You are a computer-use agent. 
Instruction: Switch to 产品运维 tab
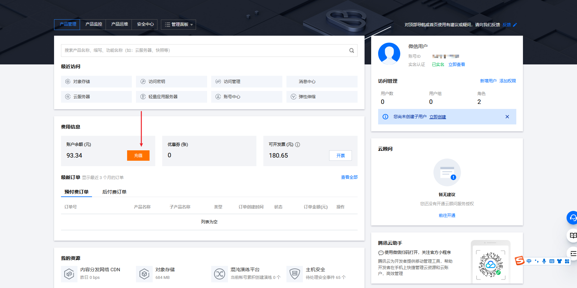tap(120, 24)
